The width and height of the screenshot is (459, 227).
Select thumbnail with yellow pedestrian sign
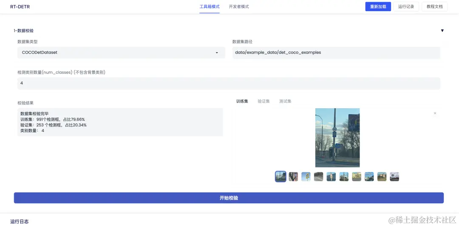tap(306, 177)
